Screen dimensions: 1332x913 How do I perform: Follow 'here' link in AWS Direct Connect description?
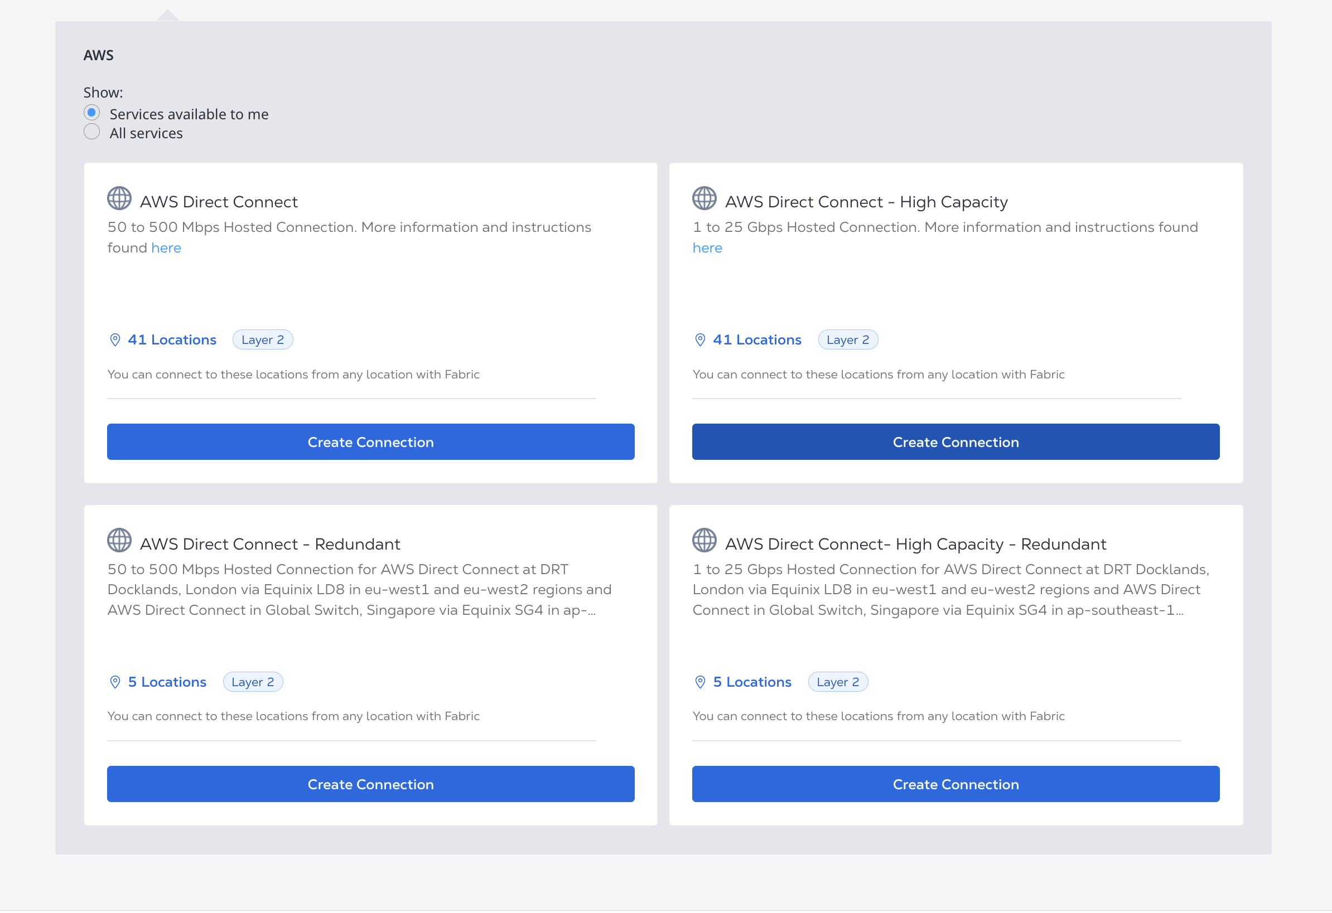point(166,248)
